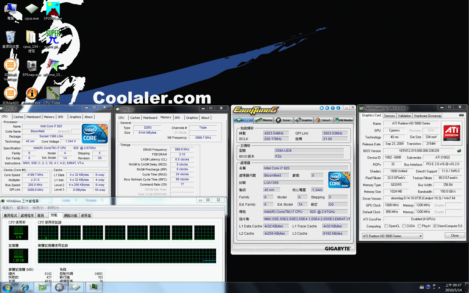Open 處理程序 tab in Task Manager
Screen dimensions: 469x293
click(27, 216)
